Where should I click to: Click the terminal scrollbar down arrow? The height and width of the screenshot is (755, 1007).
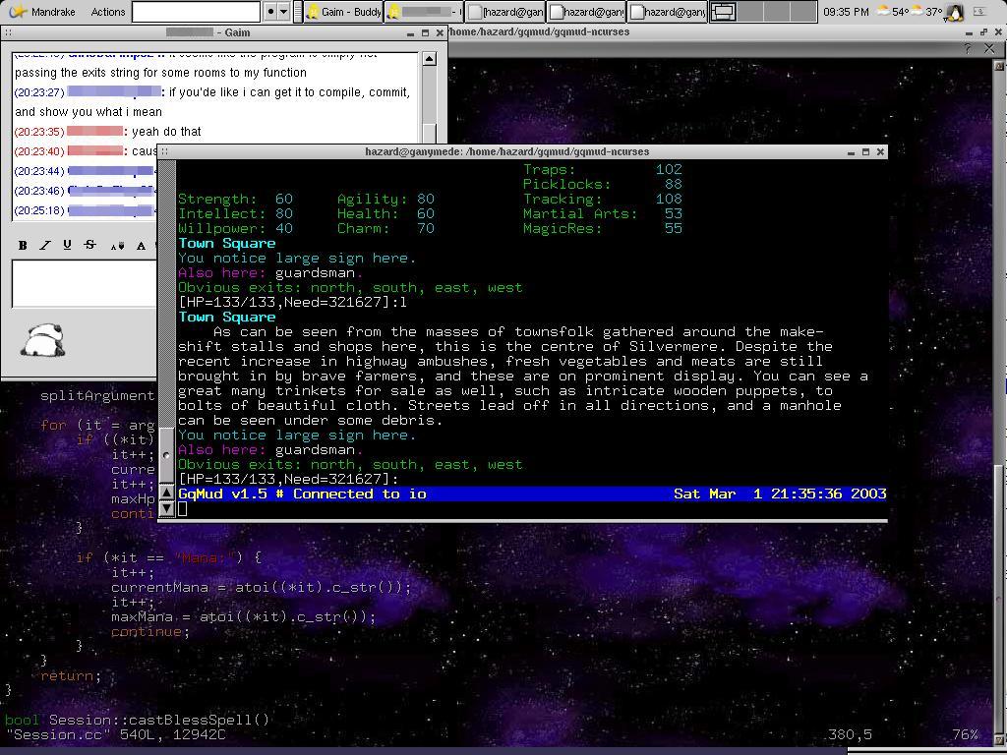point(166,508)
